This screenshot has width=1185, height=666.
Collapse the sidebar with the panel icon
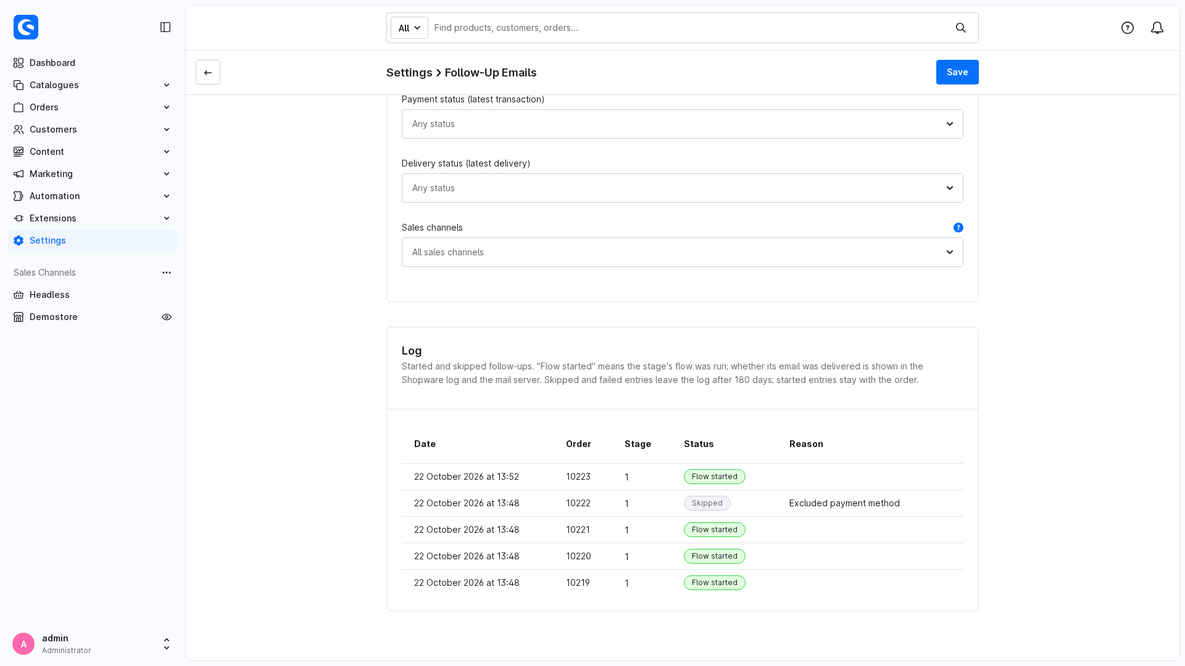pos(165,27)
